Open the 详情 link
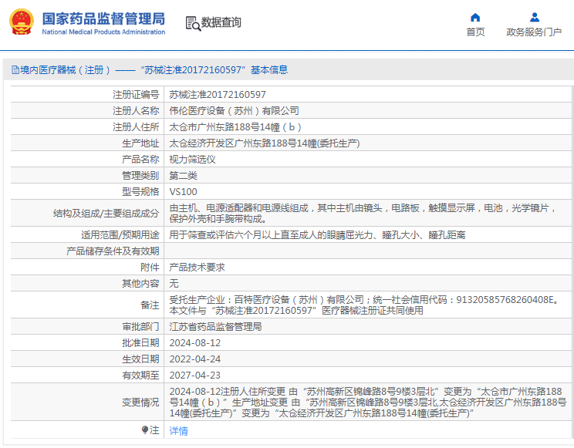 (x=179, y=431)
